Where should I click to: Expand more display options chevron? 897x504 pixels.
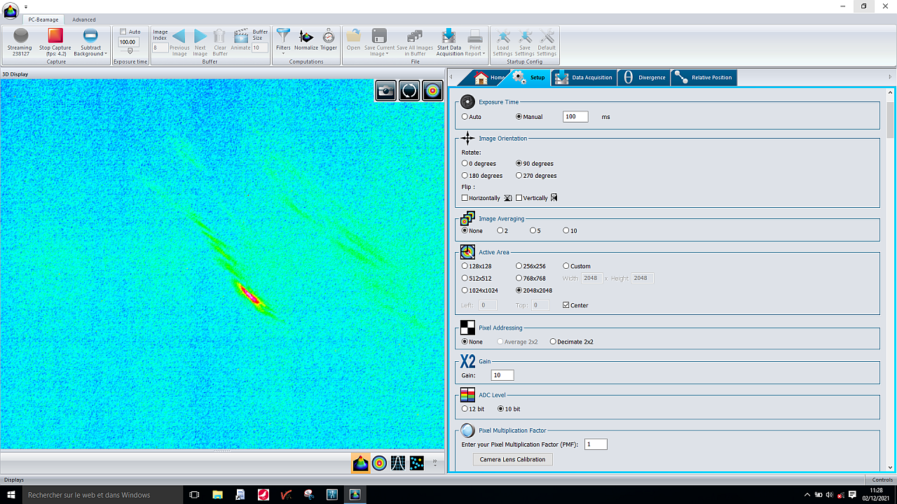[435, 463]
